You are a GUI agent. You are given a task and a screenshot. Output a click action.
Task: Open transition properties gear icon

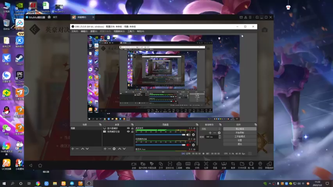coord(219,133)
